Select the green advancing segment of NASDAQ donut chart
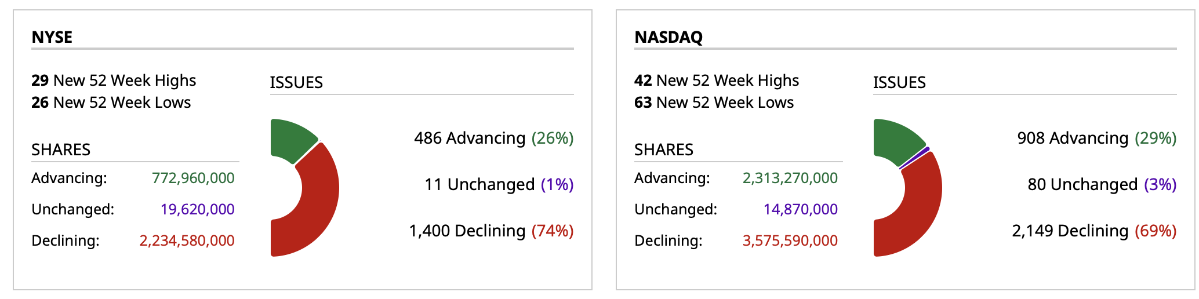 896,139
